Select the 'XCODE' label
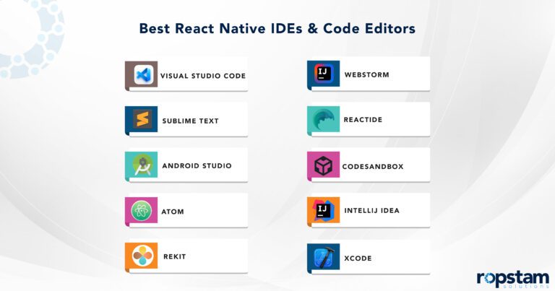Screen dimensions: 555x291 [x=358, y=258]
